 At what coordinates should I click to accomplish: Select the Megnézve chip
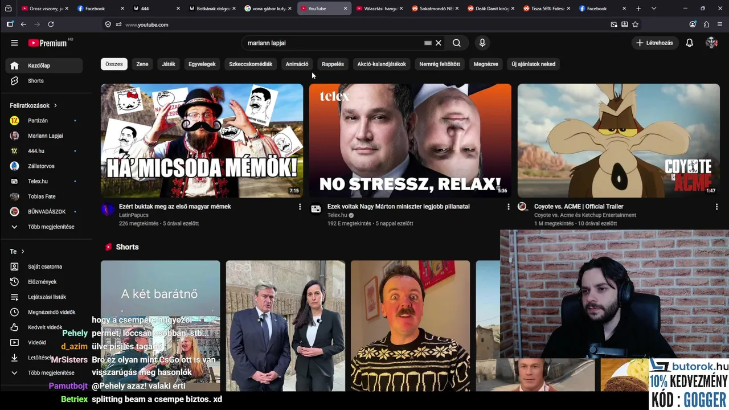[486, 64]
